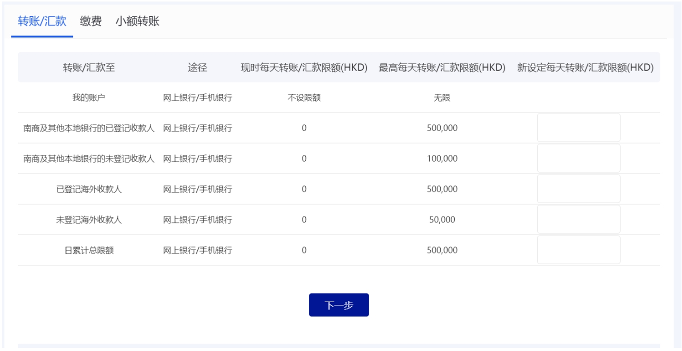Switch to the 缴费 tab
The image size is (682, 351).
90,21
